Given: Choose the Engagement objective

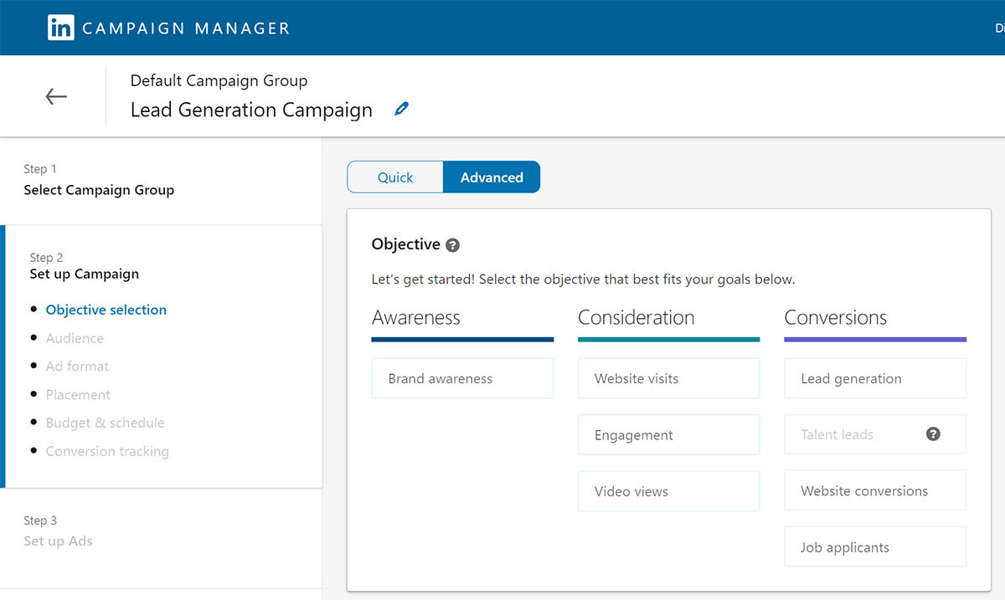Looking at the screenshot, I should pyautogui.click(x=667, y=434).
